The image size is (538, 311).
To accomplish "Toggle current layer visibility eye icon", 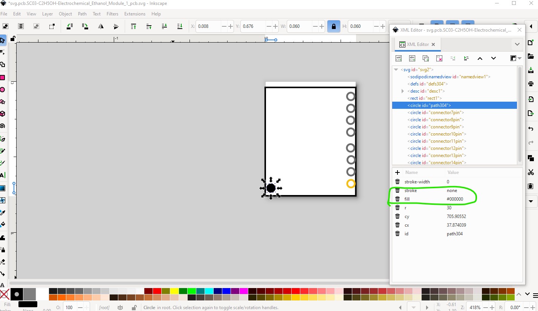I will click(x=120, y=308).
